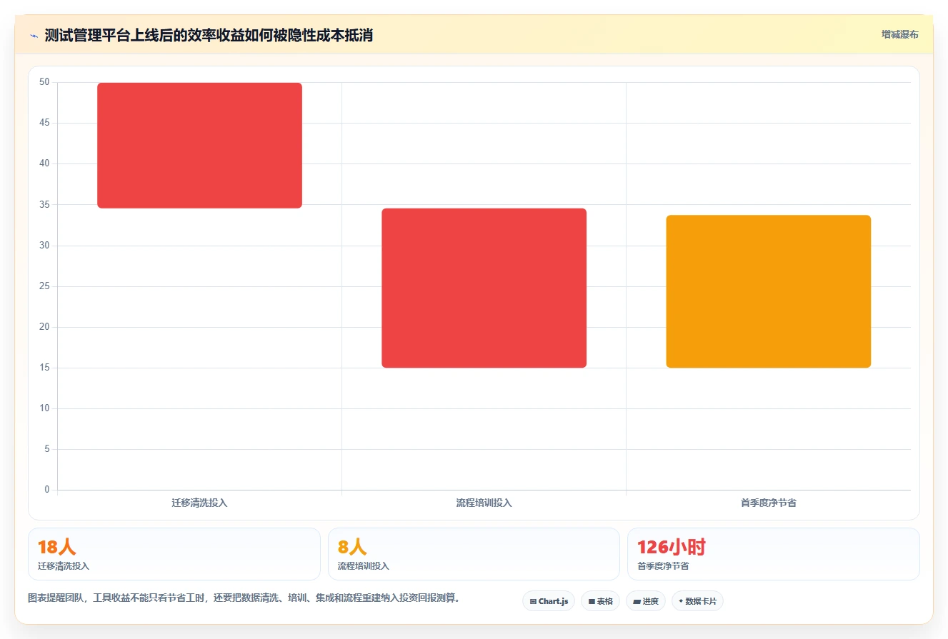The width and height of the screenshot is (948, 639).
Task: Click the lightning icon beside the title
Action: point(34,36)
